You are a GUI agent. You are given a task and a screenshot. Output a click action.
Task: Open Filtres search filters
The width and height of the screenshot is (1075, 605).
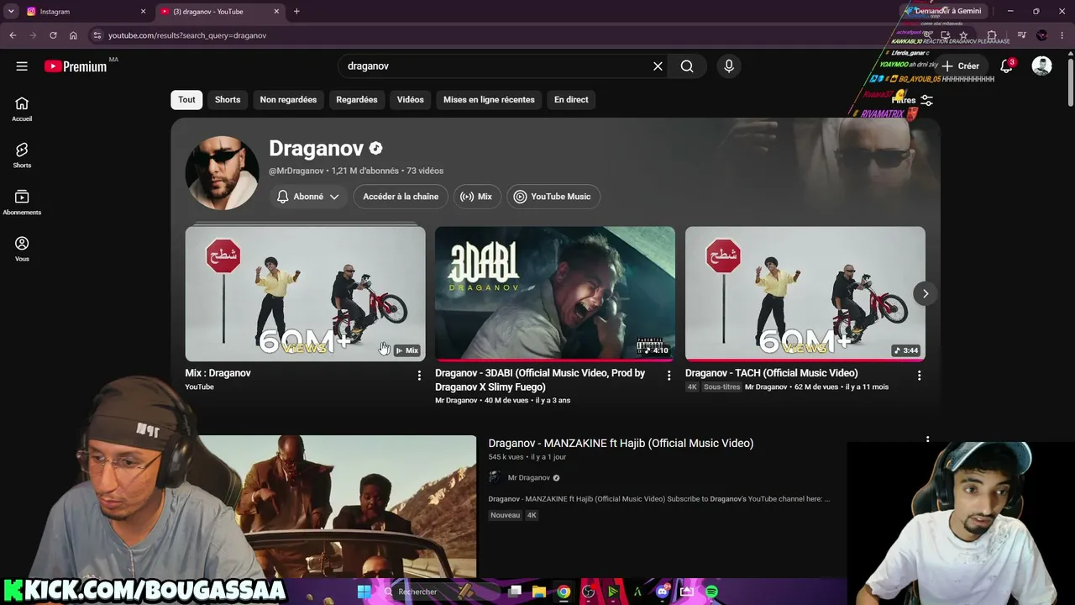[x=914, y=100]
